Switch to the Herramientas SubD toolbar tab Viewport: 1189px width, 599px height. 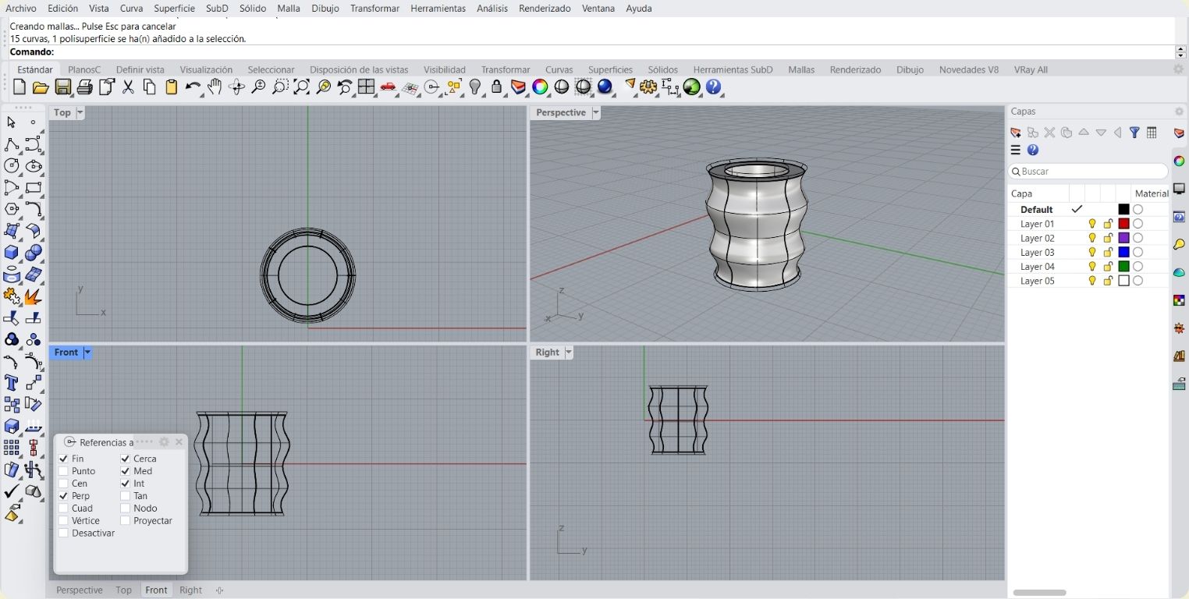pos(733,69)
